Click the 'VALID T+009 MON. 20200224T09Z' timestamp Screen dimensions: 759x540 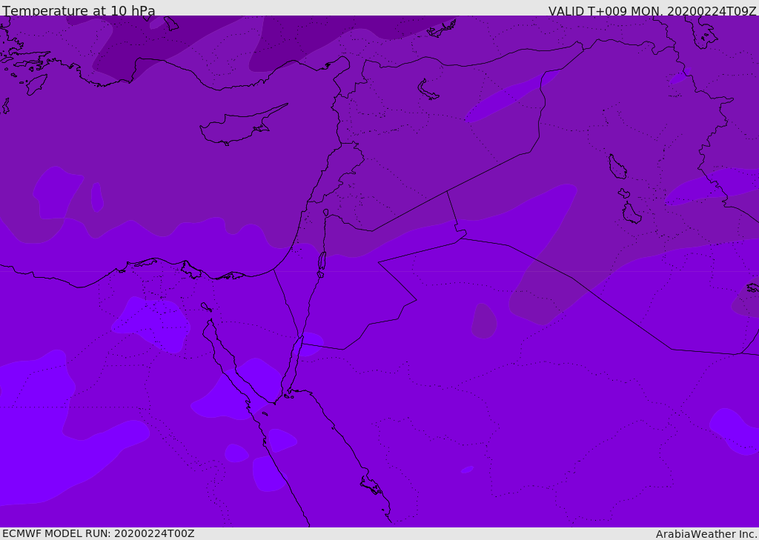(x=652, y=10)
